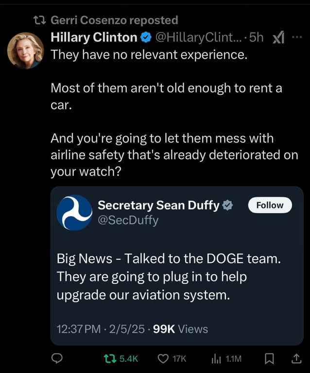Click the 12:37 PM 2/5/25 timestamp
The width and height of the screenshot is (310, 373).
(100, 329)
